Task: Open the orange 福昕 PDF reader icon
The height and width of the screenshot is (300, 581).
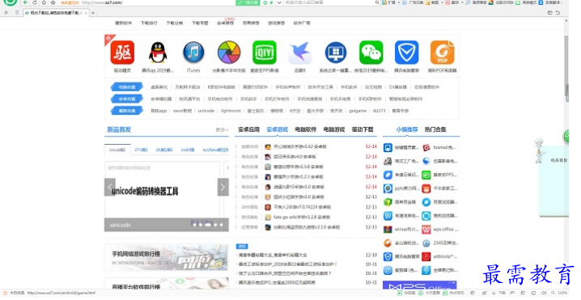Action: (x=443, y=53)
